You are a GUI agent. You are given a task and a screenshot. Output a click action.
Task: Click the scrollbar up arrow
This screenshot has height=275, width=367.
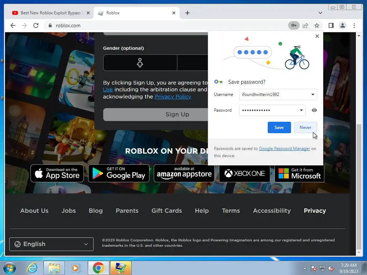click(x=359, y=35)
